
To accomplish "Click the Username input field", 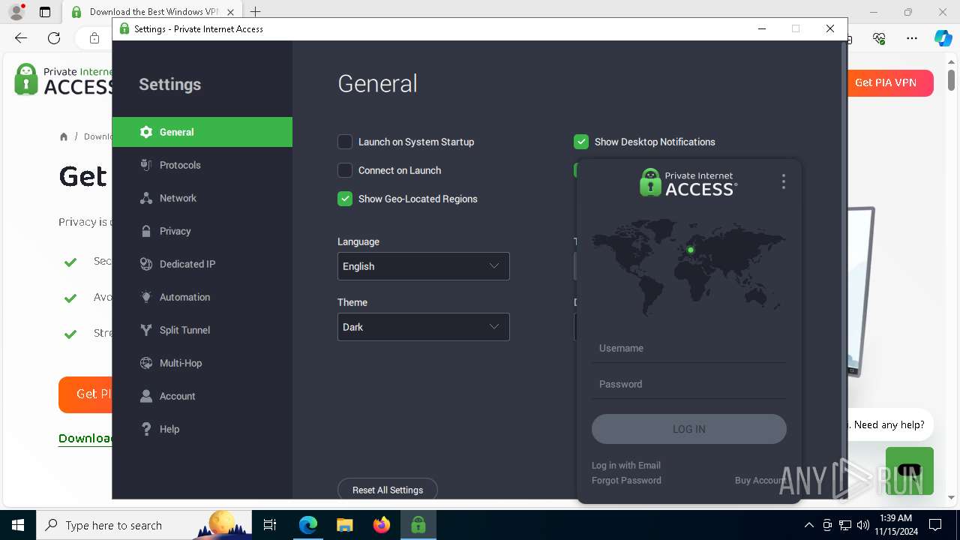I will [x=689, y=348].
